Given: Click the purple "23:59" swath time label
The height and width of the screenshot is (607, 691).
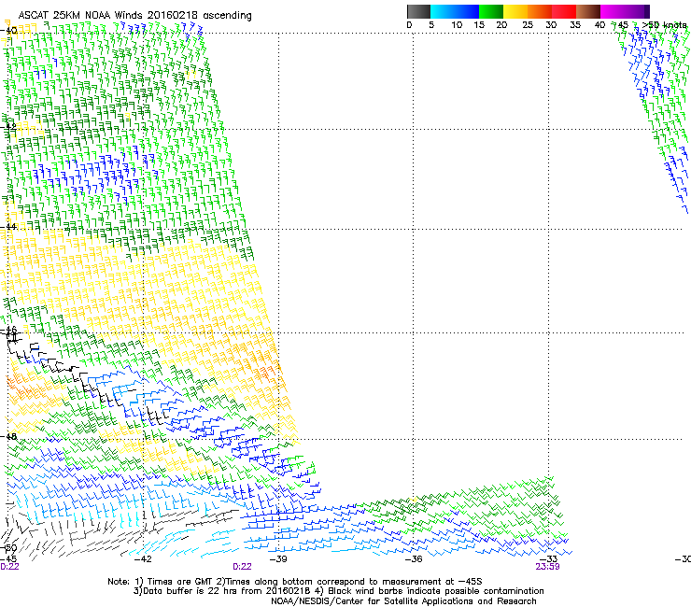Looking at the screenshot, I should (547, 567).
